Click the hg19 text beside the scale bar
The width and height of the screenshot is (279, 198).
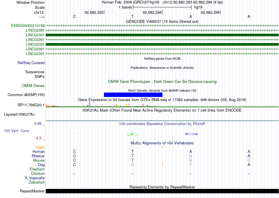198,7
